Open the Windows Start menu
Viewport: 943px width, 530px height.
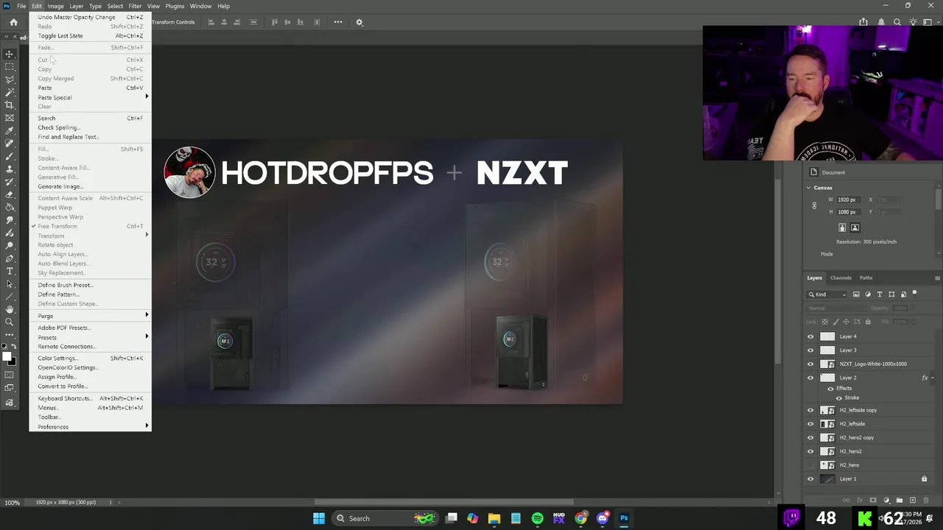(x=318, y=518)
